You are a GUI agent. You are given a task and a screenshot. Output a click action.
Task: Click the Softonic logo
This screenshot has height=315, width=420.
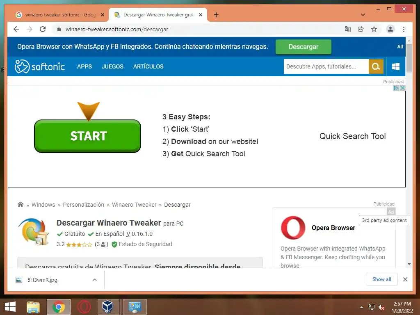click(40, 66)
